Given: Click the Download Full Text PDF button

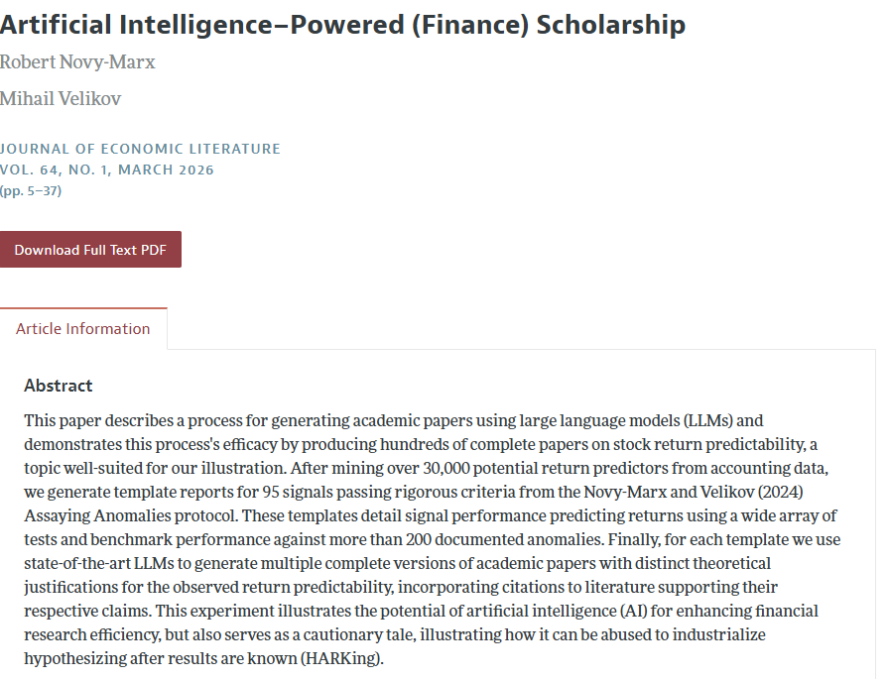Looking at the screenshot, I should (90, 250).
